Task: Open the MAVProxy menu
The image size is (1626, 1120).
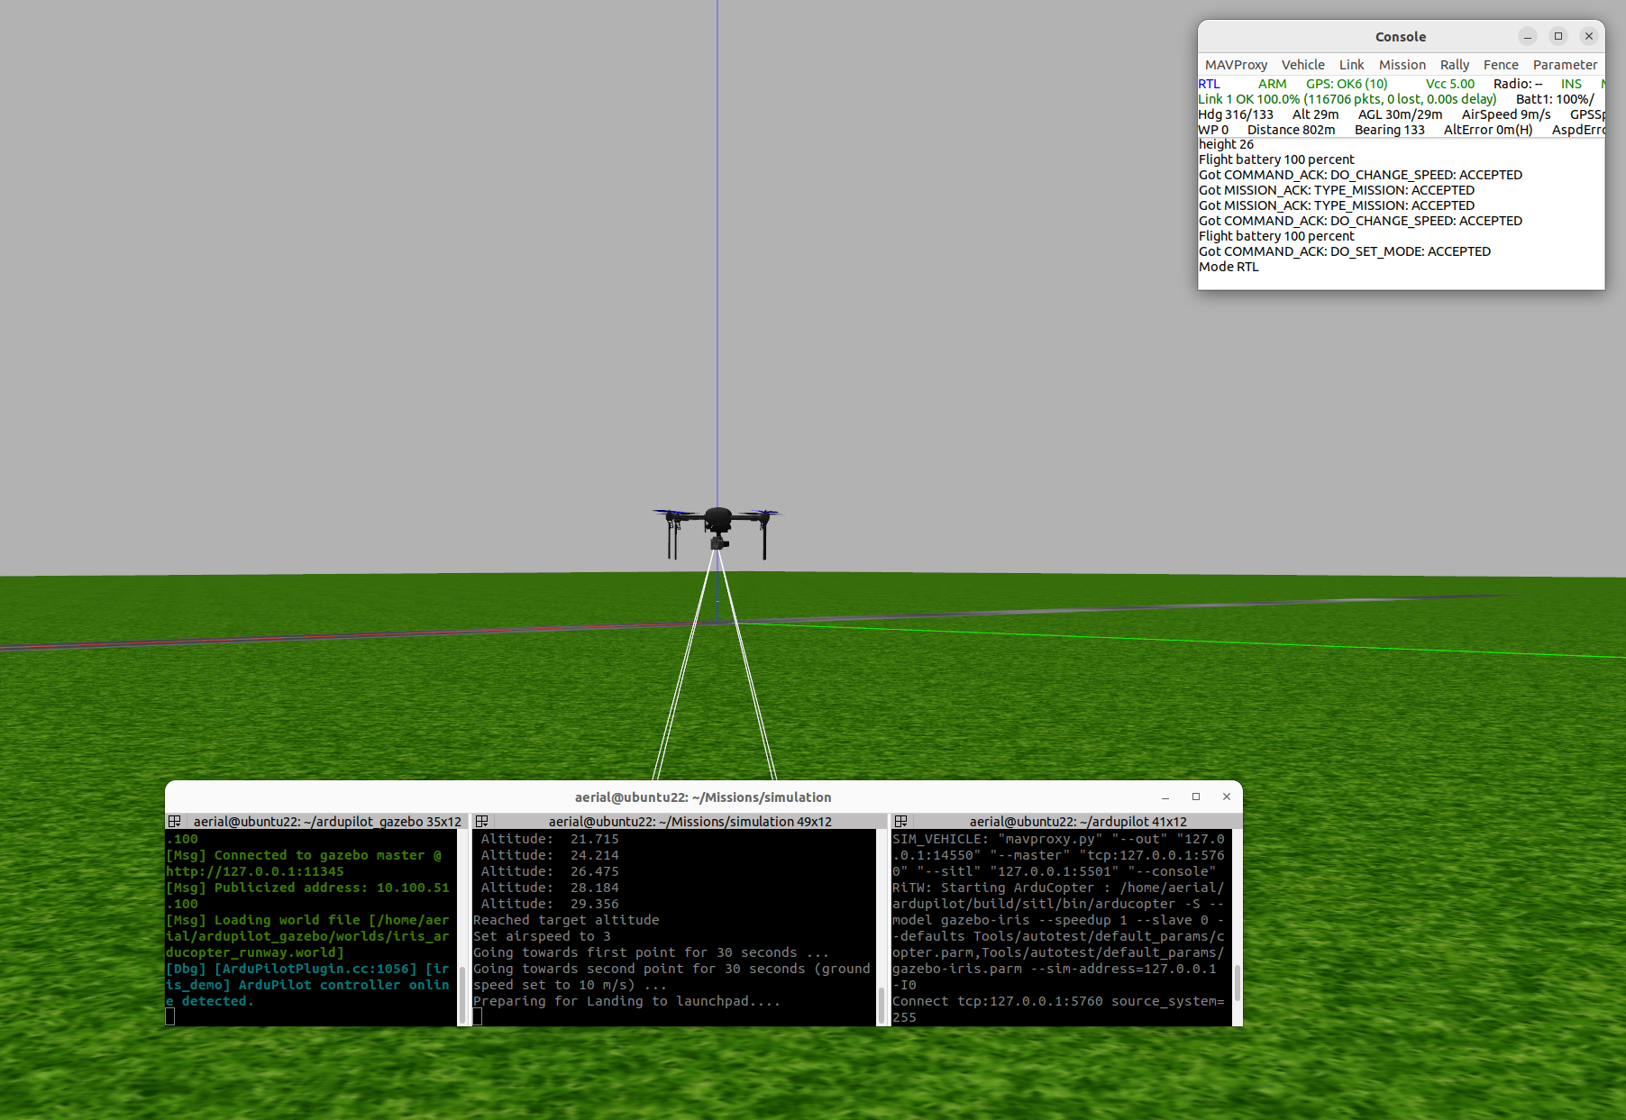Action: tap(1236, 65)
